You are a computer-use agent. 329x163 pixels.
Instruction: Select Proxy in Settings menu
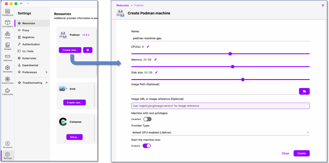(32, 30)
